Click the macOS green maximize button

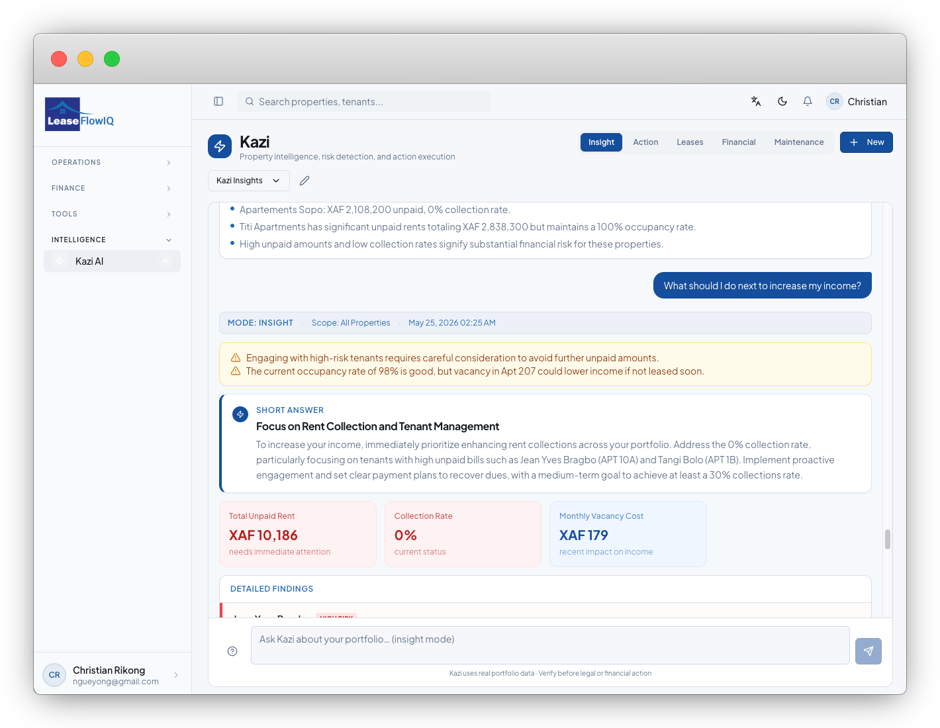pos(112,59)
